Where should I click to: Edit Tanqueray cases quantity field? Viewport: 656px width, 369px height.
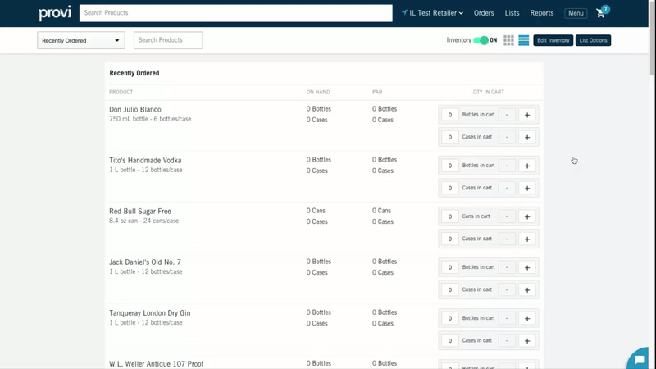point(449,341)
